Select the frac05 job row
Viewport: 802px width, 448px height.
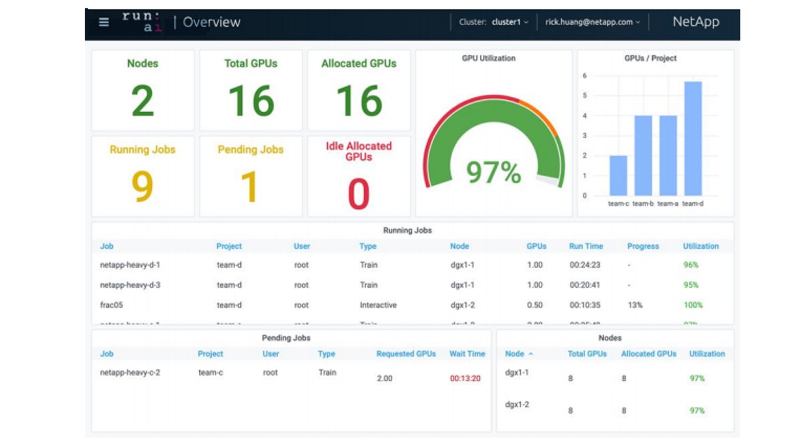point(413,305)
